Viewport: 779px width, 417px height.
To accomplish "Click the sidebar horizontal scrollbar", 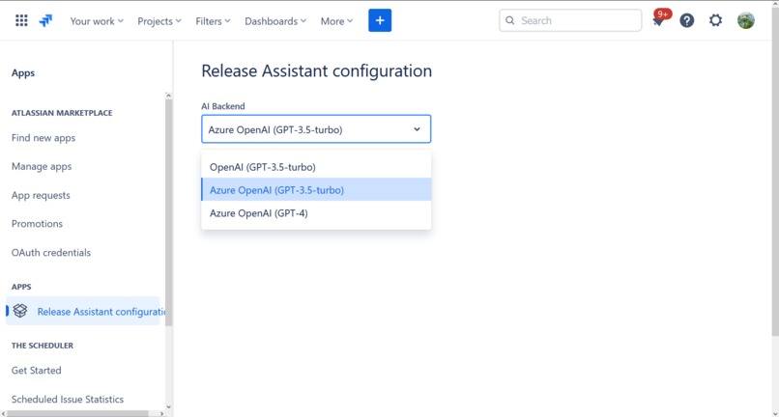I will coord(78,413).
